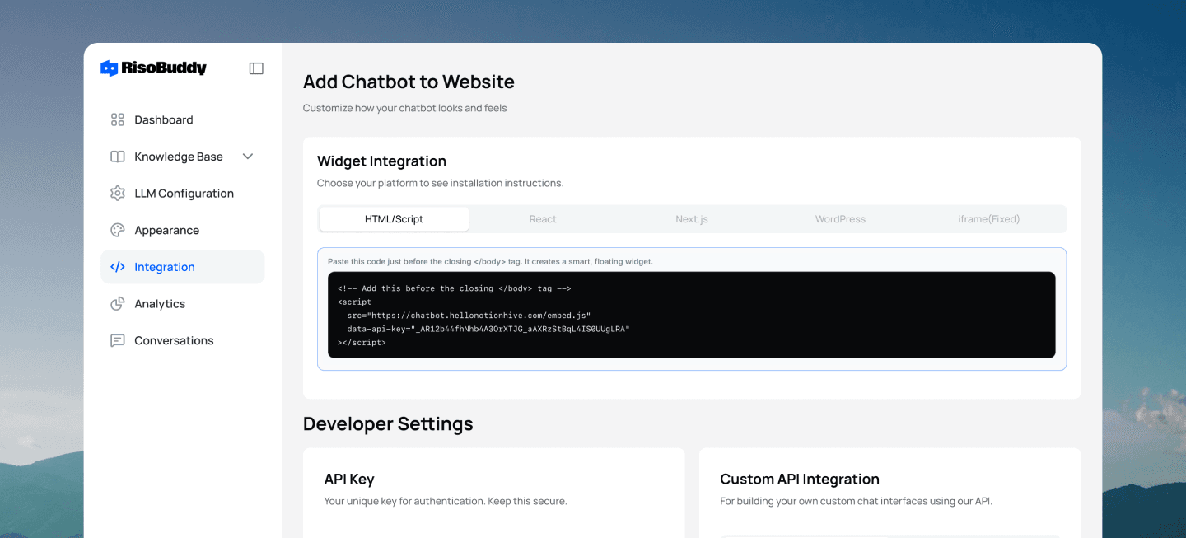Expand the Knowledge Base chevron

[247, 157]
